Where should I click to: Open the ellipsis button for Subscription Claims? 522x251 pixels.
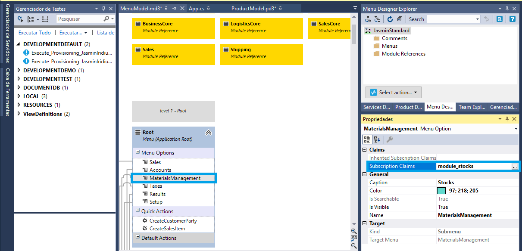tap(515, 166)
